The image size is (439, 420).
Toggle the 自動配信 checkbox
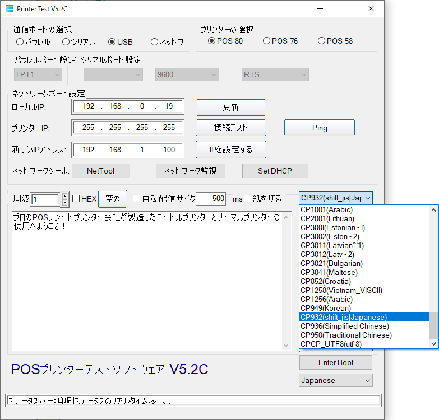136,199
